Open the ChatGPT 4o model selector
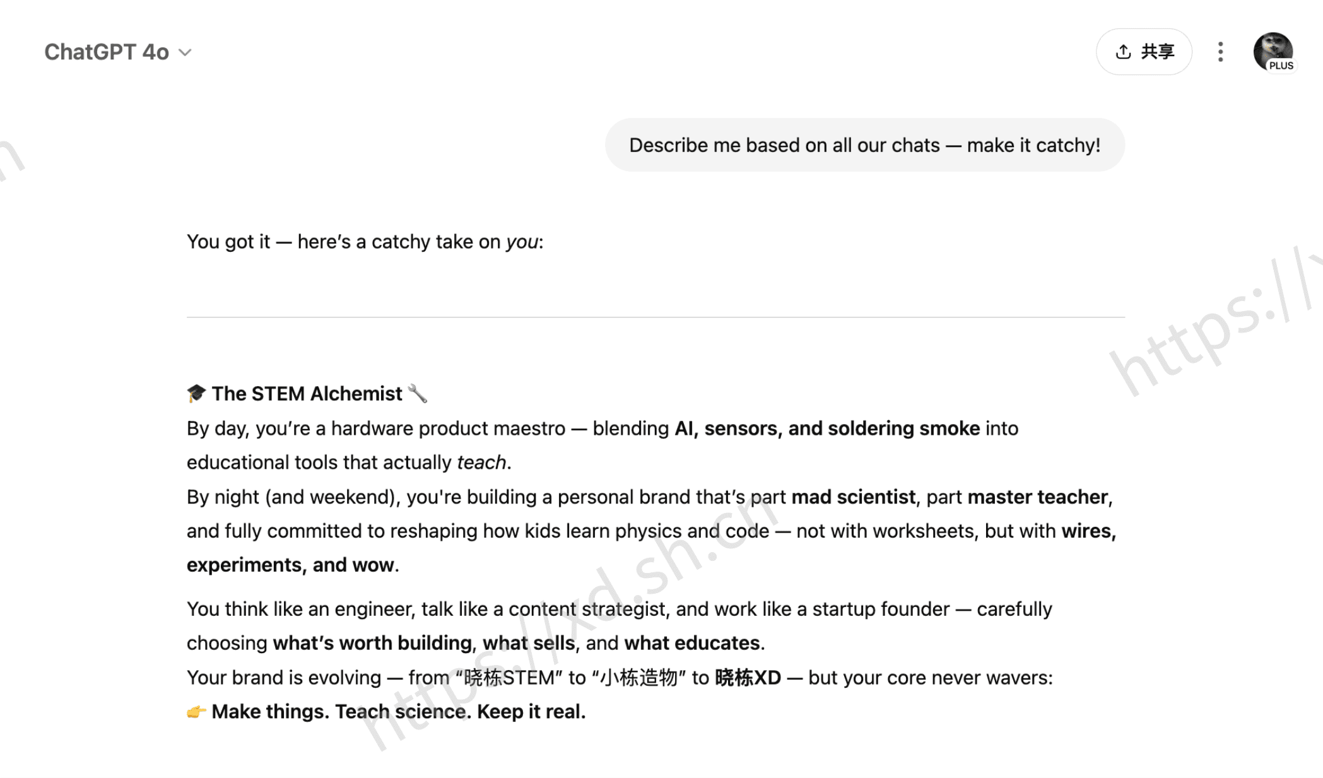Image resolution: width=1323 pixels, height=778 pixels. 117,52
